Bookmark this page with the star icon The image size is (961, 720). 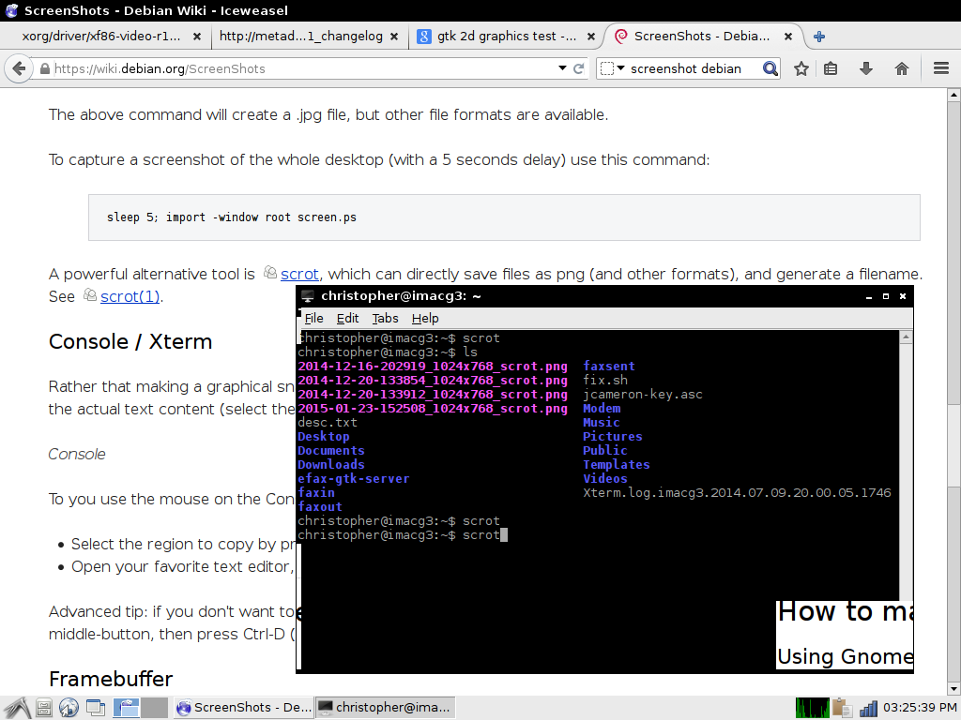click(801, 68)
